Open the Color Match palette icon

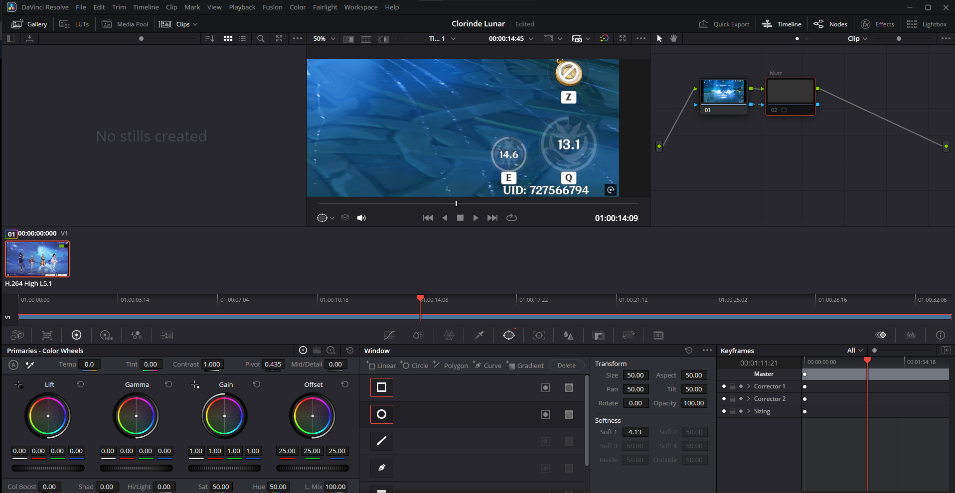coord(47,335)
